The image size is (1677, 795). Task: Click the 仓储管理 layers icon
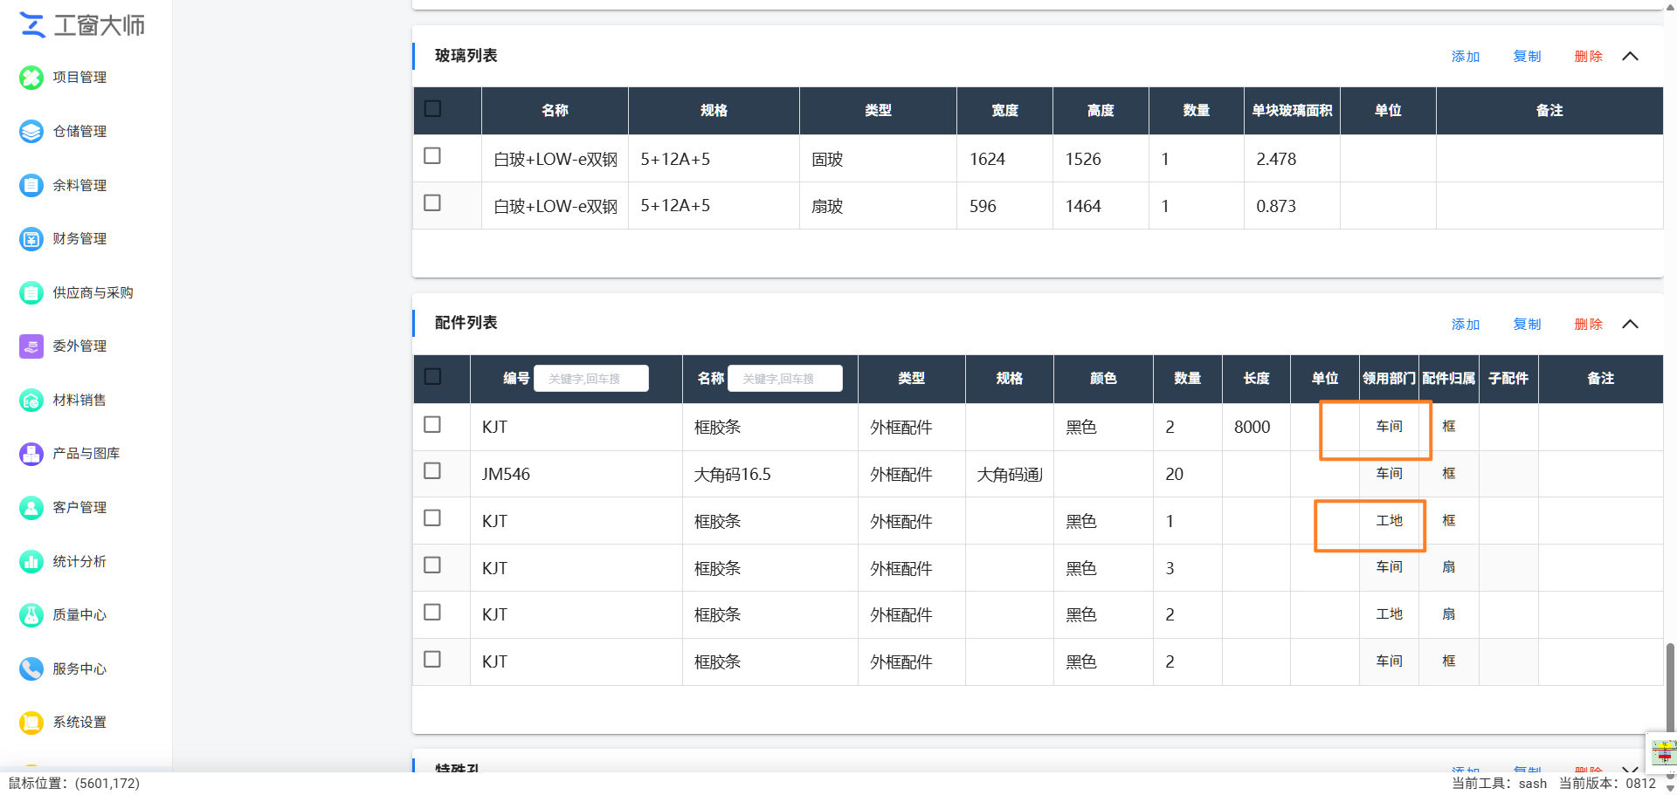31,132
